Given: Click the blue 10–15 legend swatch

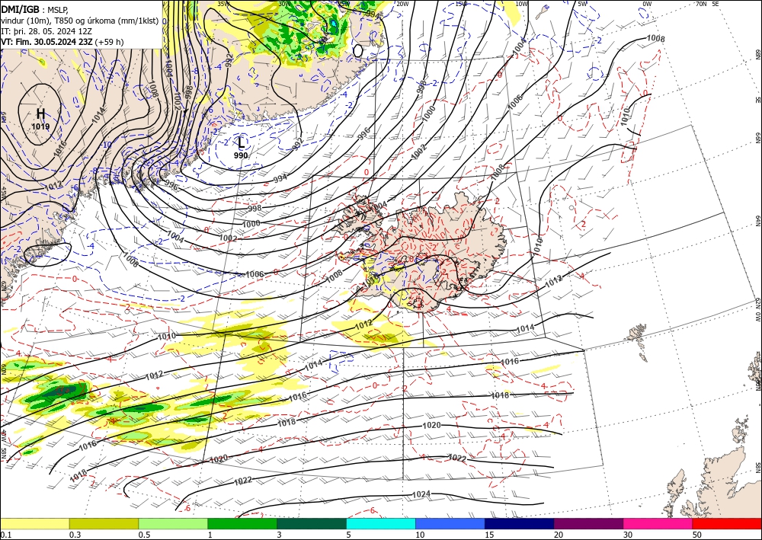Looking at the screenshot, I should 450,523.
